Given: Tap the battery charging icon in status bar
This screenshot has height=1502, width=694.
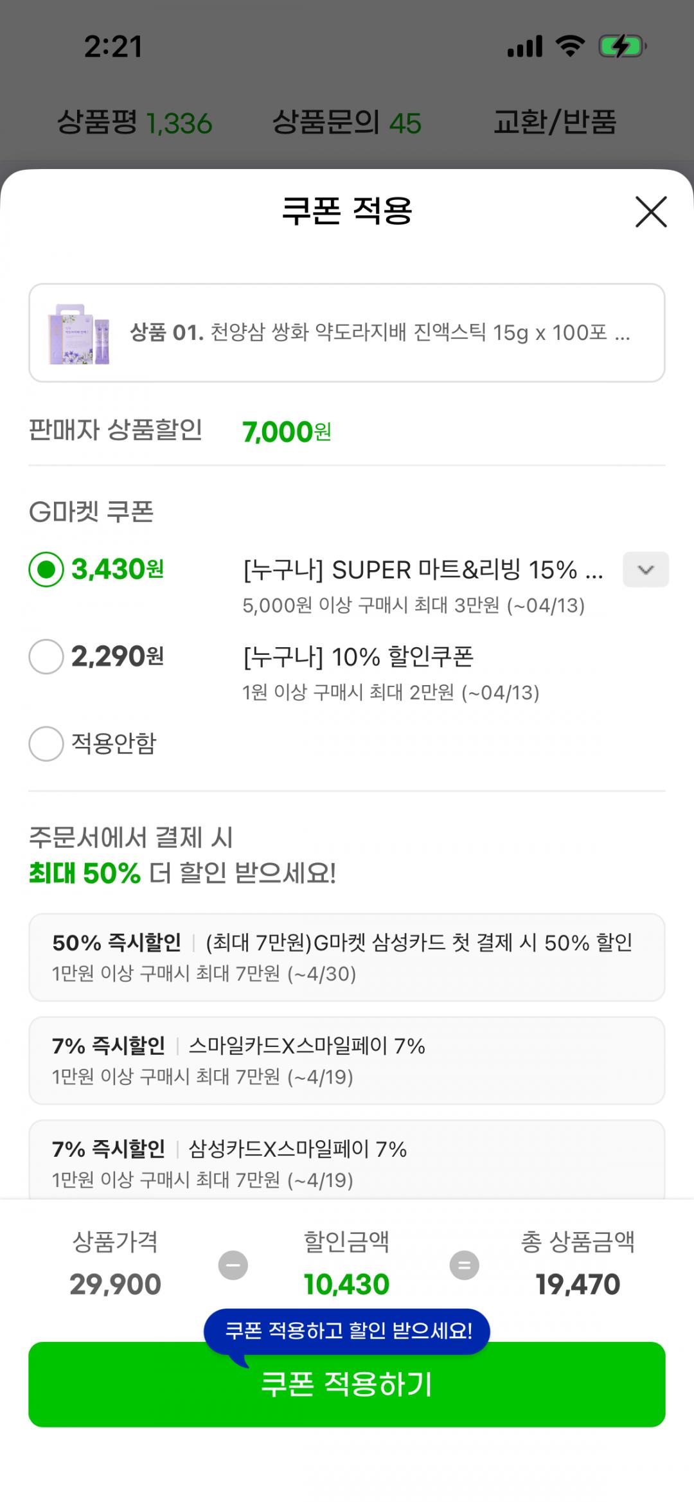Looking at the screenshot, I should click(x=621, y=47).
